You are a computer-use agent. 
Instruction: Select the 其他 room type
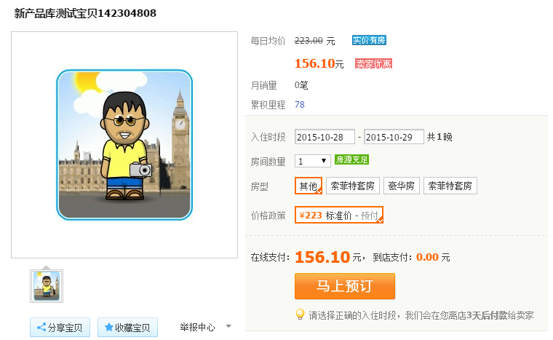coord(309,186)
